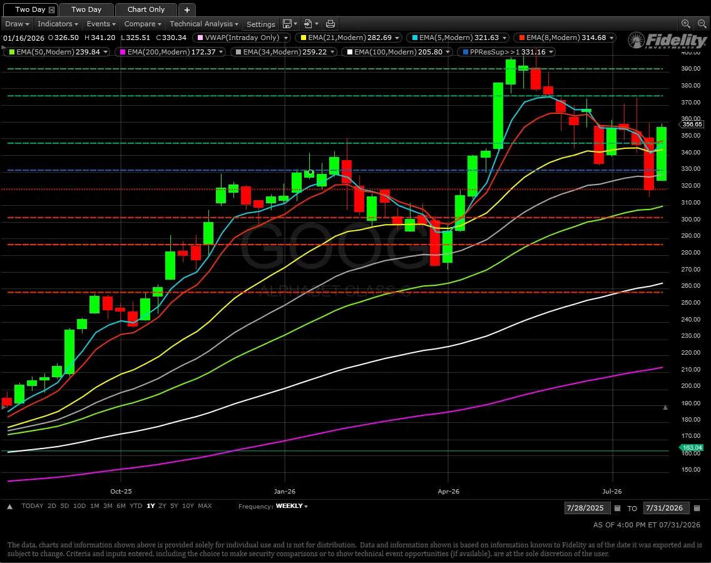Add a new chart tab
Image resolution: width=711 pixels, height=563 pixels.
tap(187, 9)
